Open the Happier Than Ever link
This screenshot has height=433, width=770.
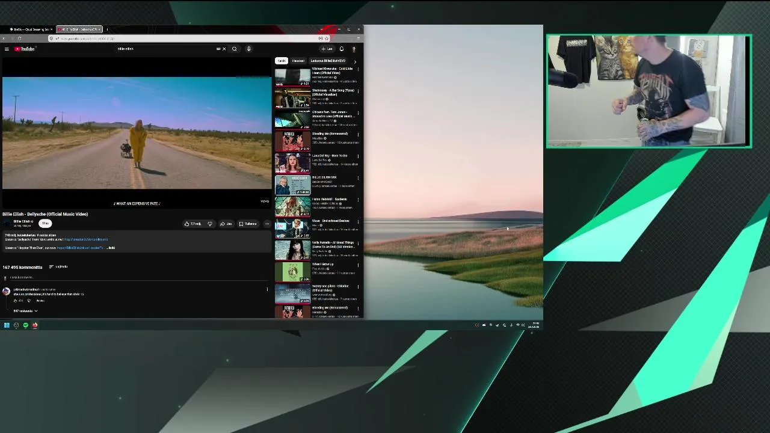[x=80, y=248]
